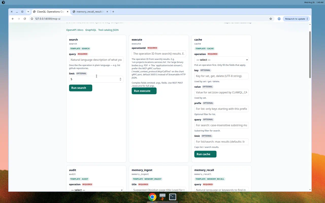The height and width of the screenshot is (203, 325).
Task: Focus the cache key input field
Action: pos(221,76)
